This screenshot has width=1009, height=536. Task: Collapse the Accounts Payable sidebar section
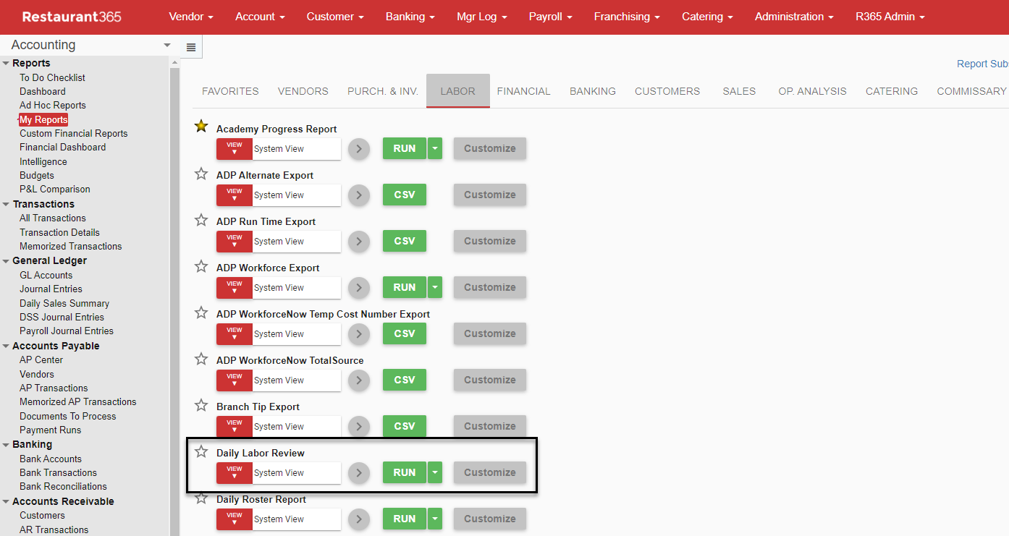[6, 346]
